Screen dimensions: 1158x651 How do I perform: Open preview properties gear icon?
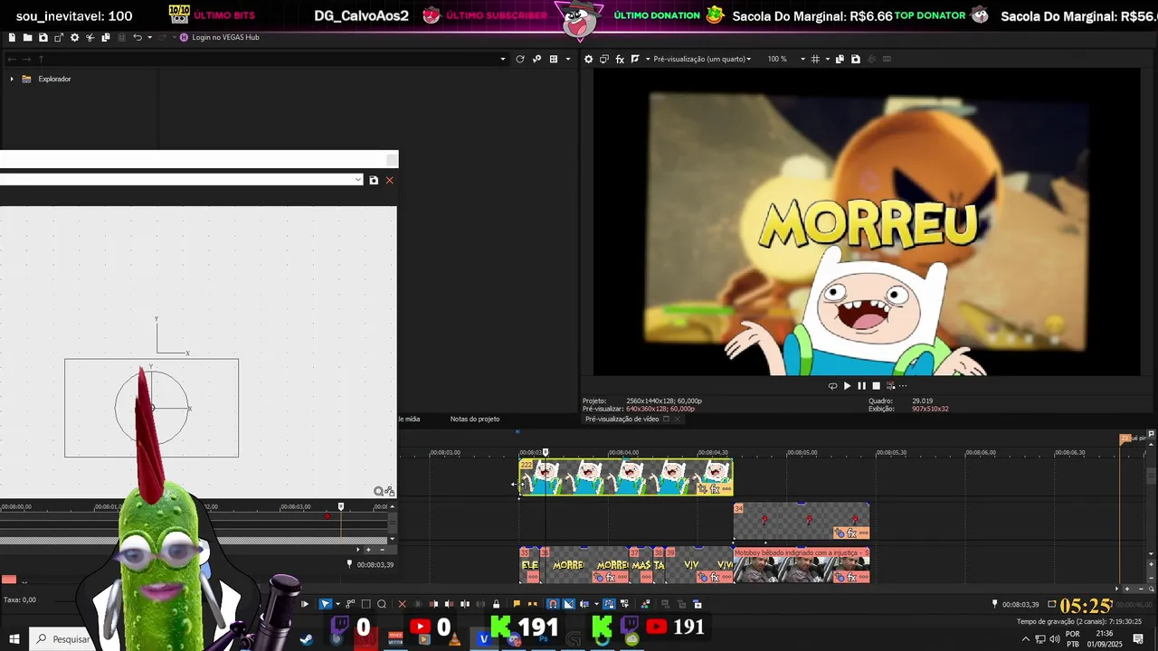coord(588,59)
